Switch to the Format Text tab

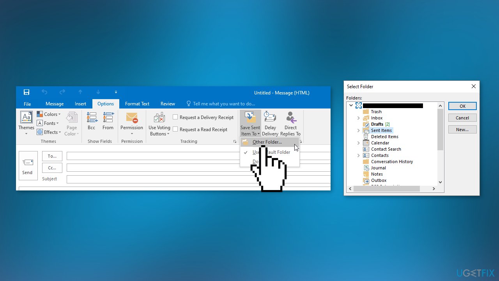(x=137, y=103)
